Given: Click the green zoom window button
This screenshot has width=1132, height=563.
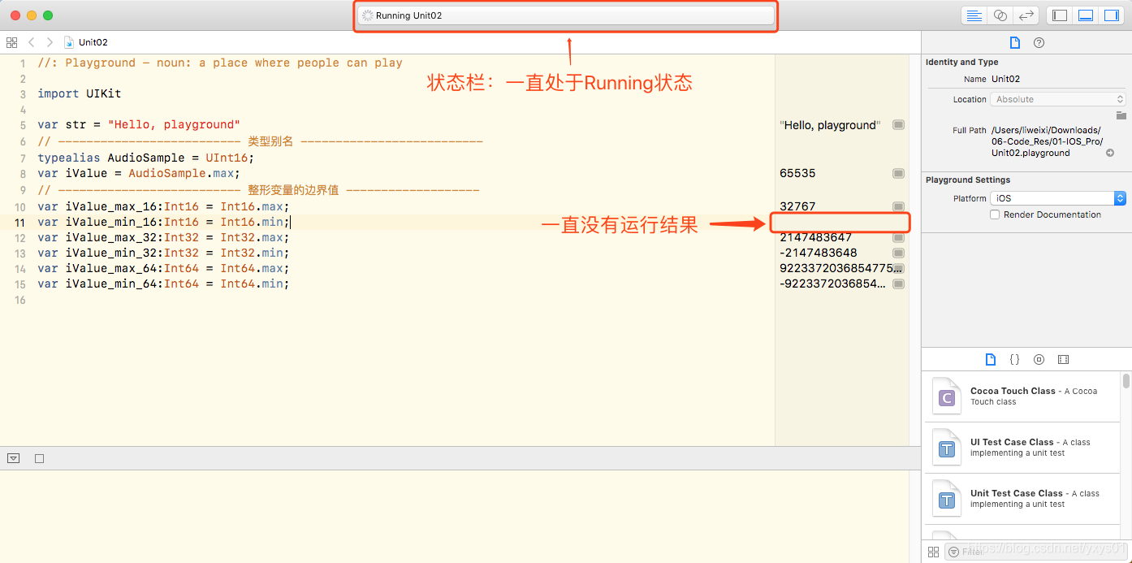Looking at the screenshot, I should [48, 15].
